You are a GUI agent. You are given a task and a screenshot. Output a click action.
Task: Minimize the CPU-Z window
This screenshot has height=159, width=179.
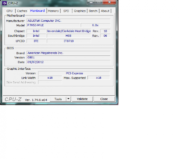pos(91,2)
